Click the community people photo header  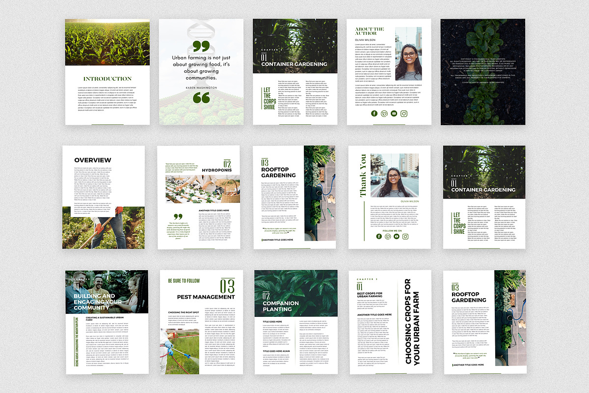tap(107, 292)
